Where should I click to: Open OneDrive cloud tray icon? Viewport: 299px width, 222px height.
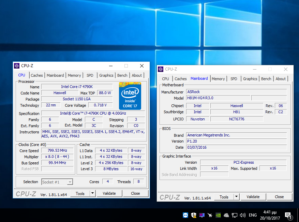click(226, 215)
